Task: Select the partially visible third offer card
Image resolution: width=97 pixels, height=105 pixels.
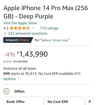Action: (88, 101)
